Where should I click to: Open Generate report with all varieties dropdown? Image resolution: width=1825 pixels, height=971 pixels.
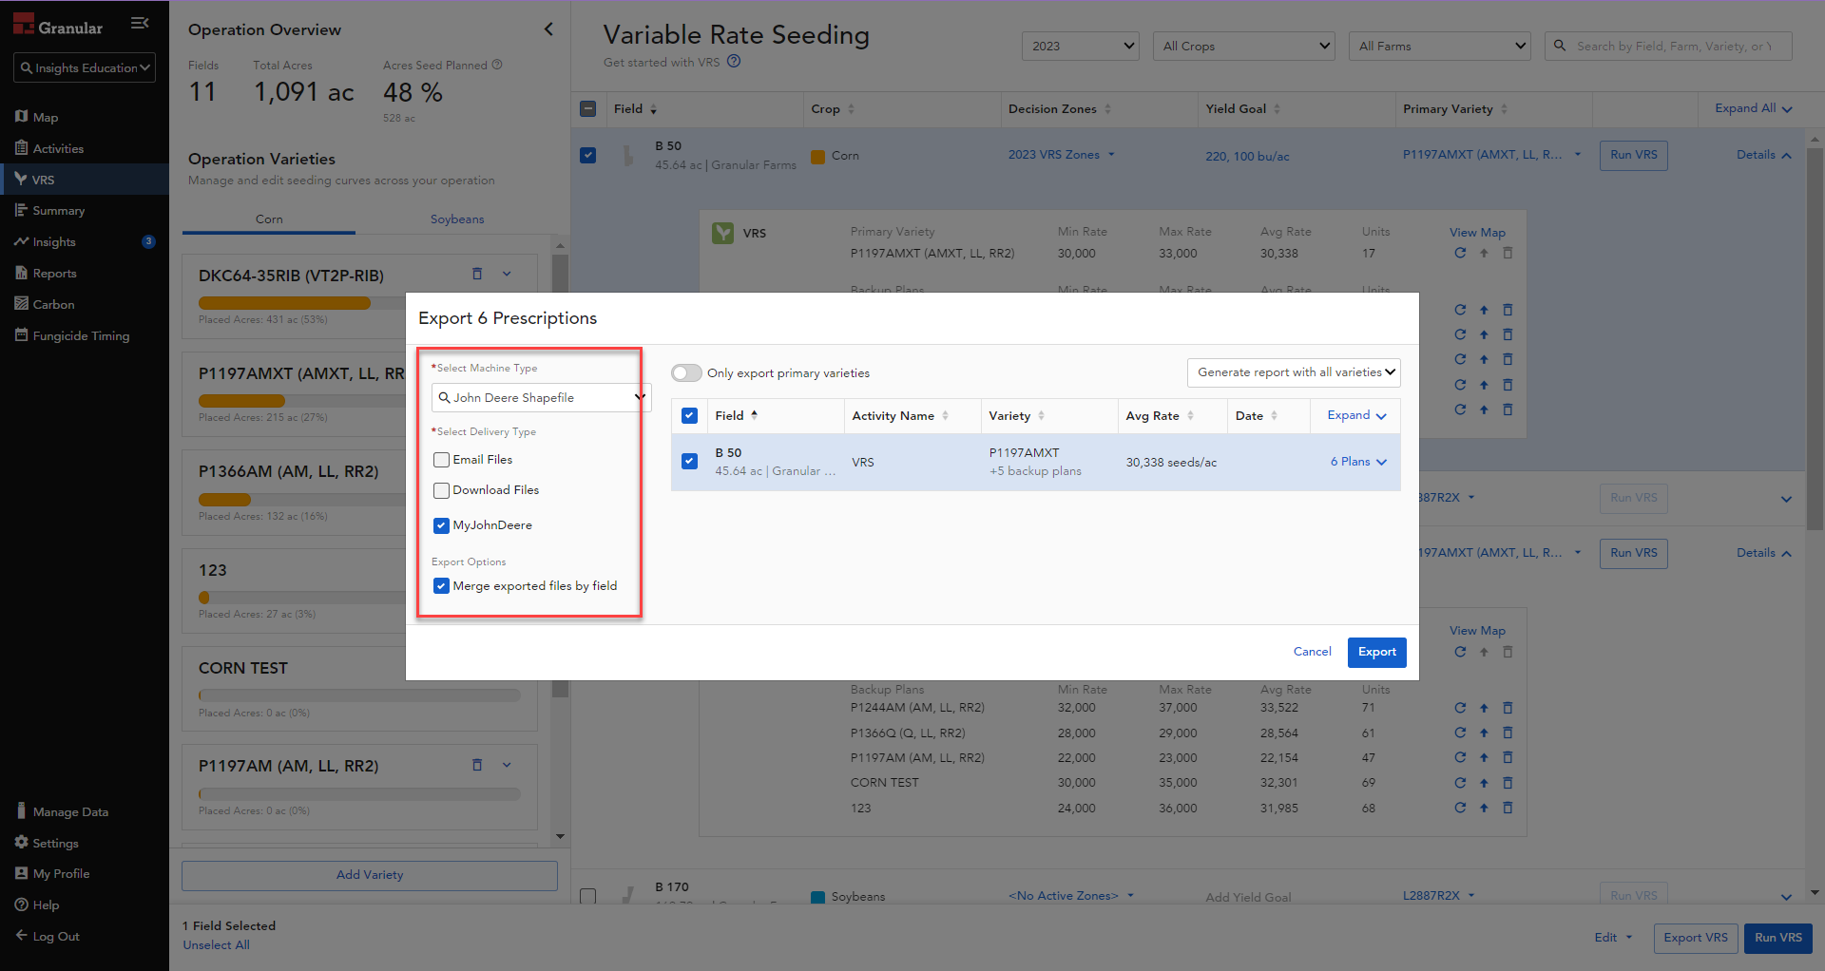click(x=1294, y=372)
